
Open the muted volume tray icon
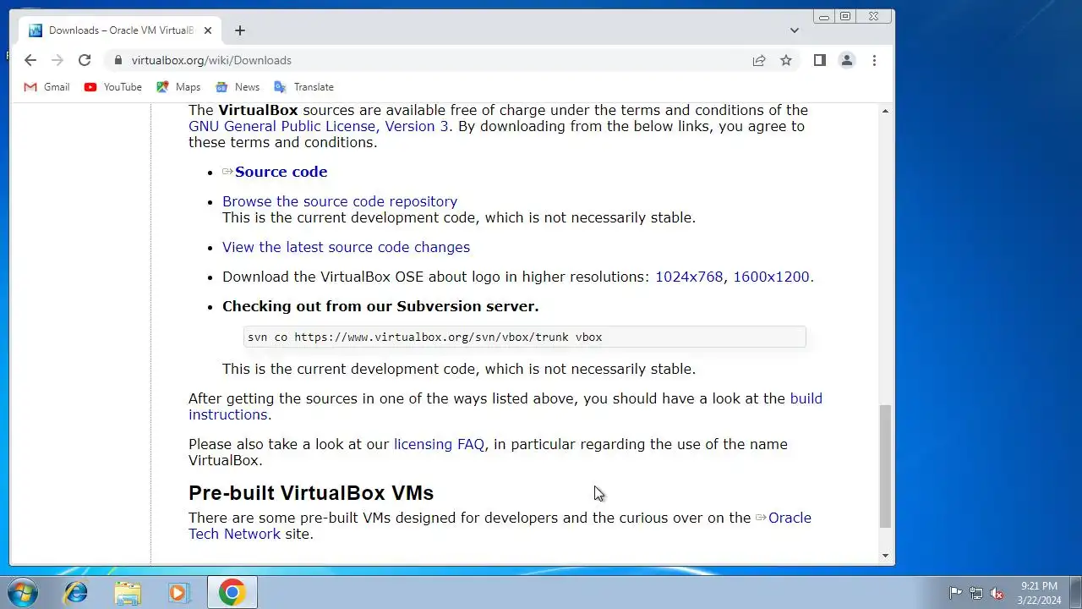tap(997, 593)
